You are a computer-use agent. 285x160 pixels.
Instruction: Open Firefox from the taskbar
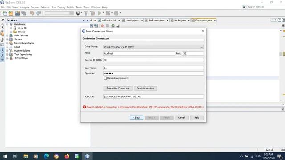(67, 156)
